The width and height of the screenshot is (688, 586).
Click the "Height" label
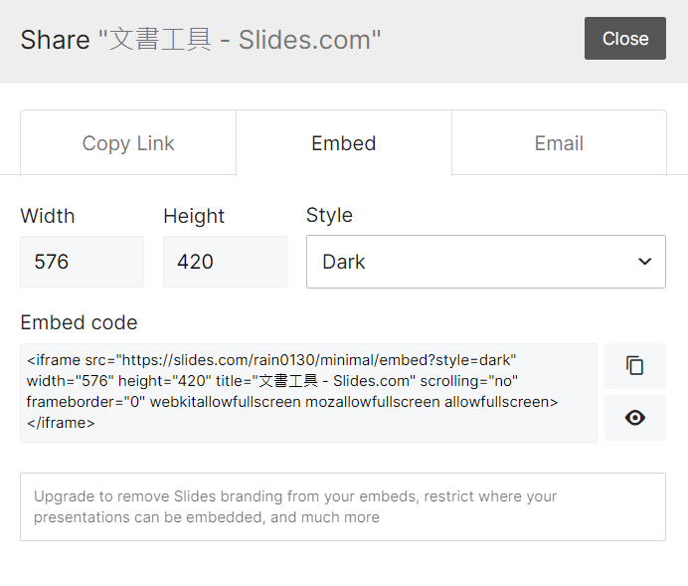point(194,217)
